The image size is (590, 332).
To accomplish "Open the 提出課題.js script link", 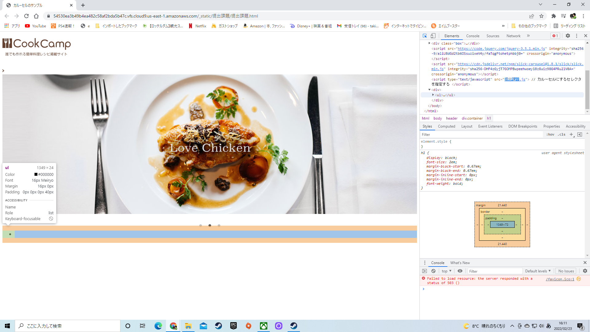I will [x=515, y=79].
